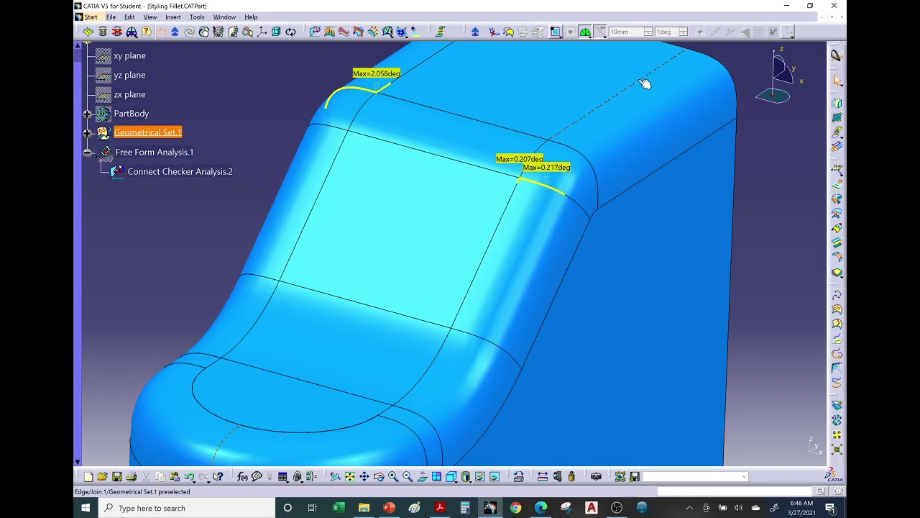Open the Window menu
920x518 pixels.
point(224,17)
